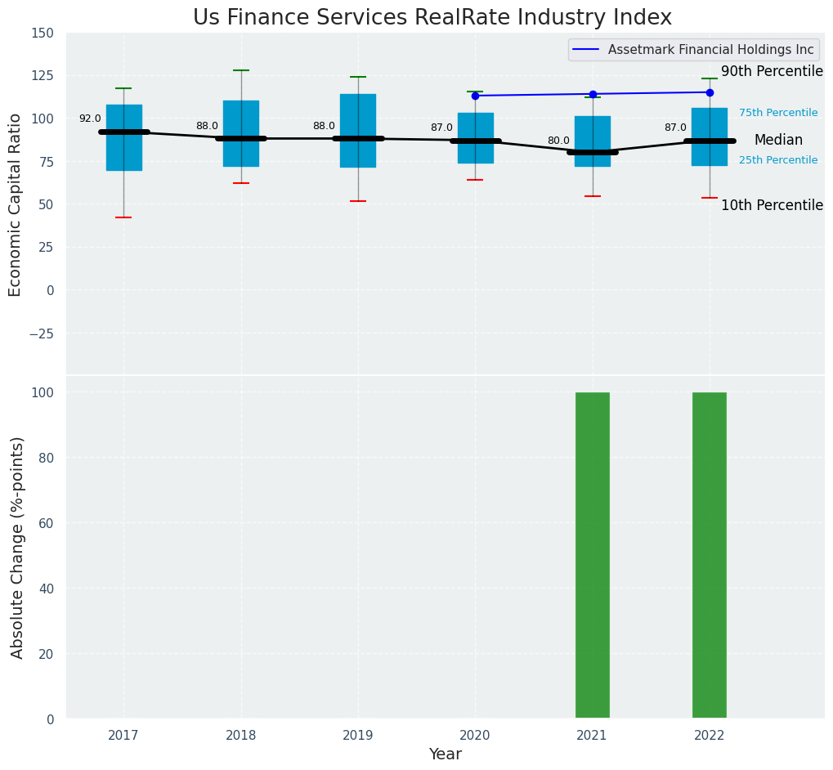The width and height of the screenshot is (833, 770).
Task: Click the blue Assetmark data point for 2020
Action: pos(475,96)
